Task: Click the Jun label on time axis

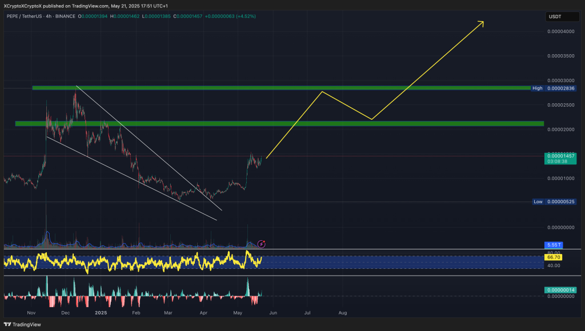Action: pos(273,313)
